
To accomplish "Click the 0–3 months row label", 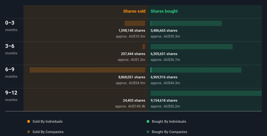I will pos(11,26).
